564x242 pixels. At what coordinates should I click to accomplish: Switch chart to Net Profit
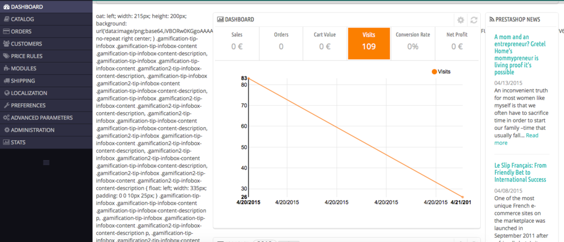pos(457,43)
